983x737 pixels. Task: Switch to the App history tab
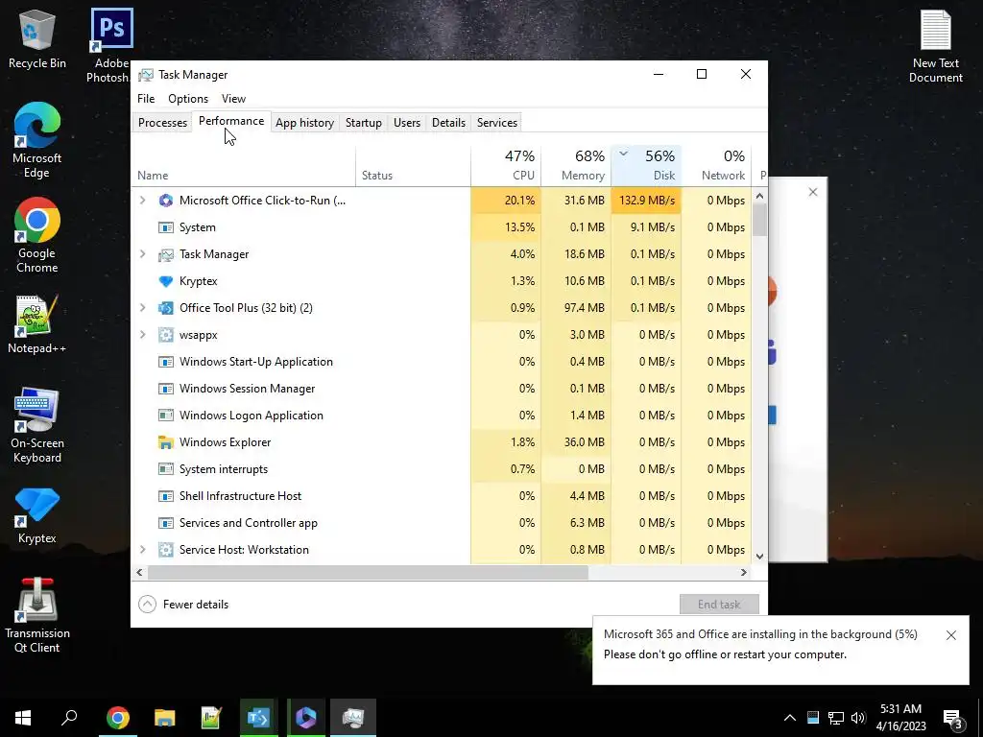[304, 123]
